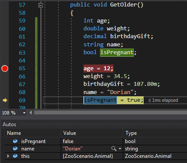Click the "Dorian" string on line 68
The width and height of the screenshot is (187, 163).
[x=120, y=92]
